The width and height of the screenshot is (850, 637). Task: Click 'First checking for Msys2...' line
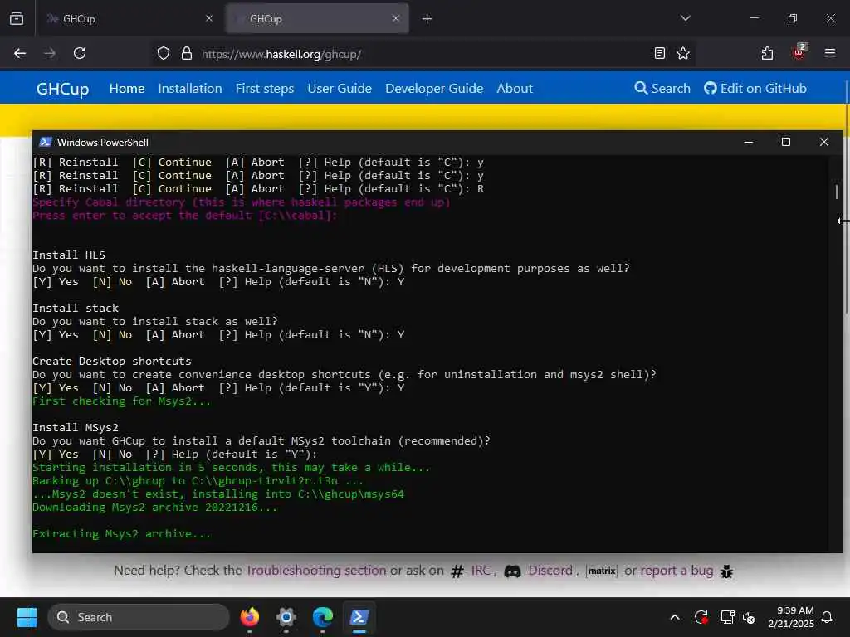tap(122, 401)
